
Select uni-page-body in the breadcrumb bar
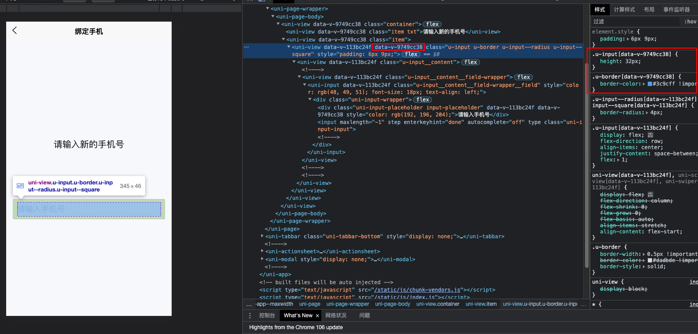393,304
